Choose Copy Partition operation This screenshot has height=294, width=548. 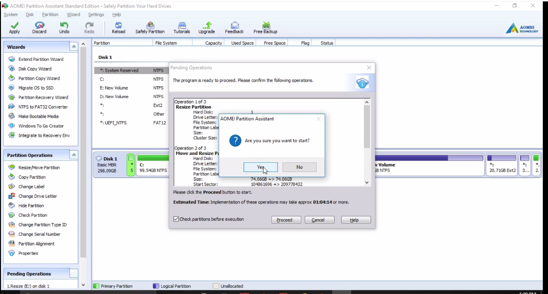coord(32,177)
